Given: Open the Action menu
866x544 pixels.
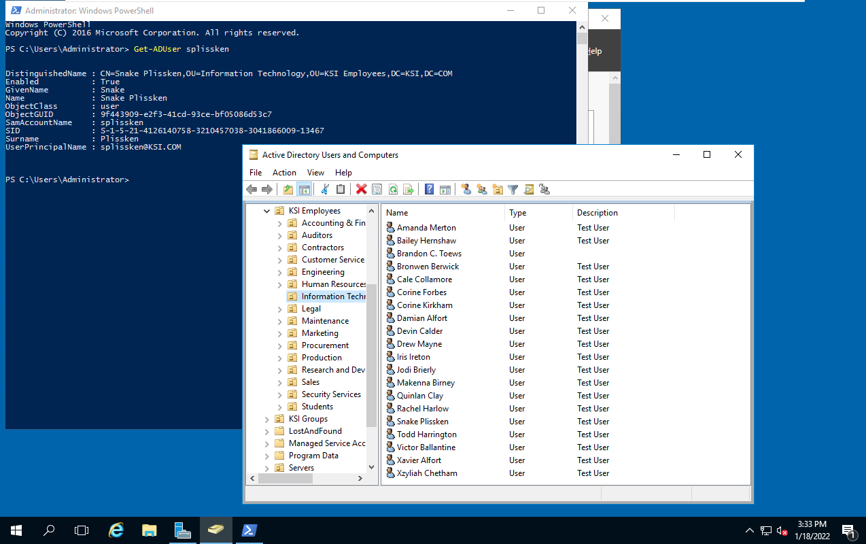Looking at the screenshot, I should 284,173.
